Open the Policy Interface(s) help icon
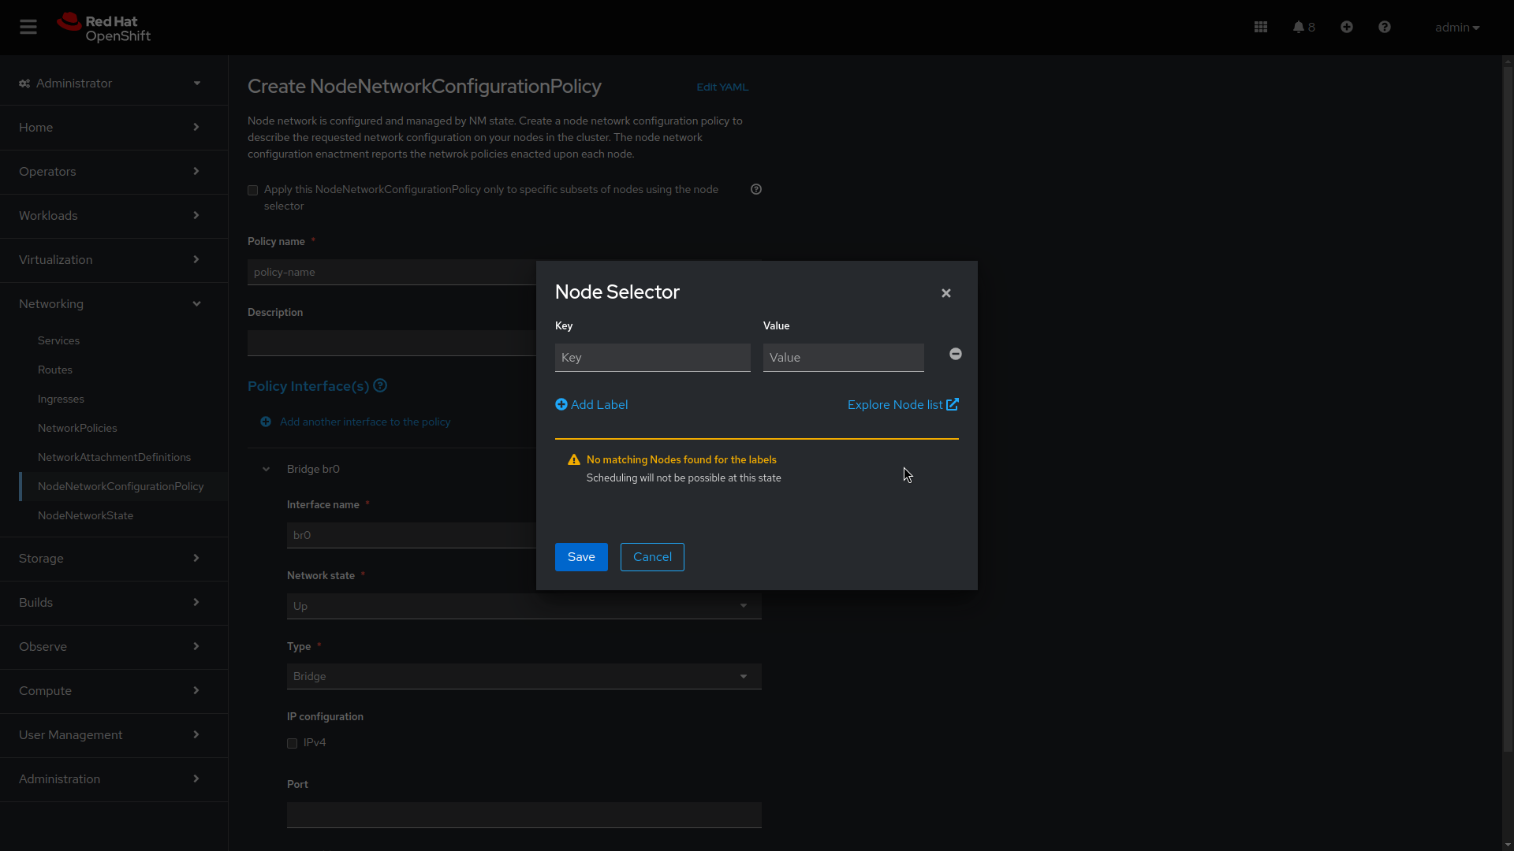The height and width of the screenshot is (851, 1514). point(380,386)
